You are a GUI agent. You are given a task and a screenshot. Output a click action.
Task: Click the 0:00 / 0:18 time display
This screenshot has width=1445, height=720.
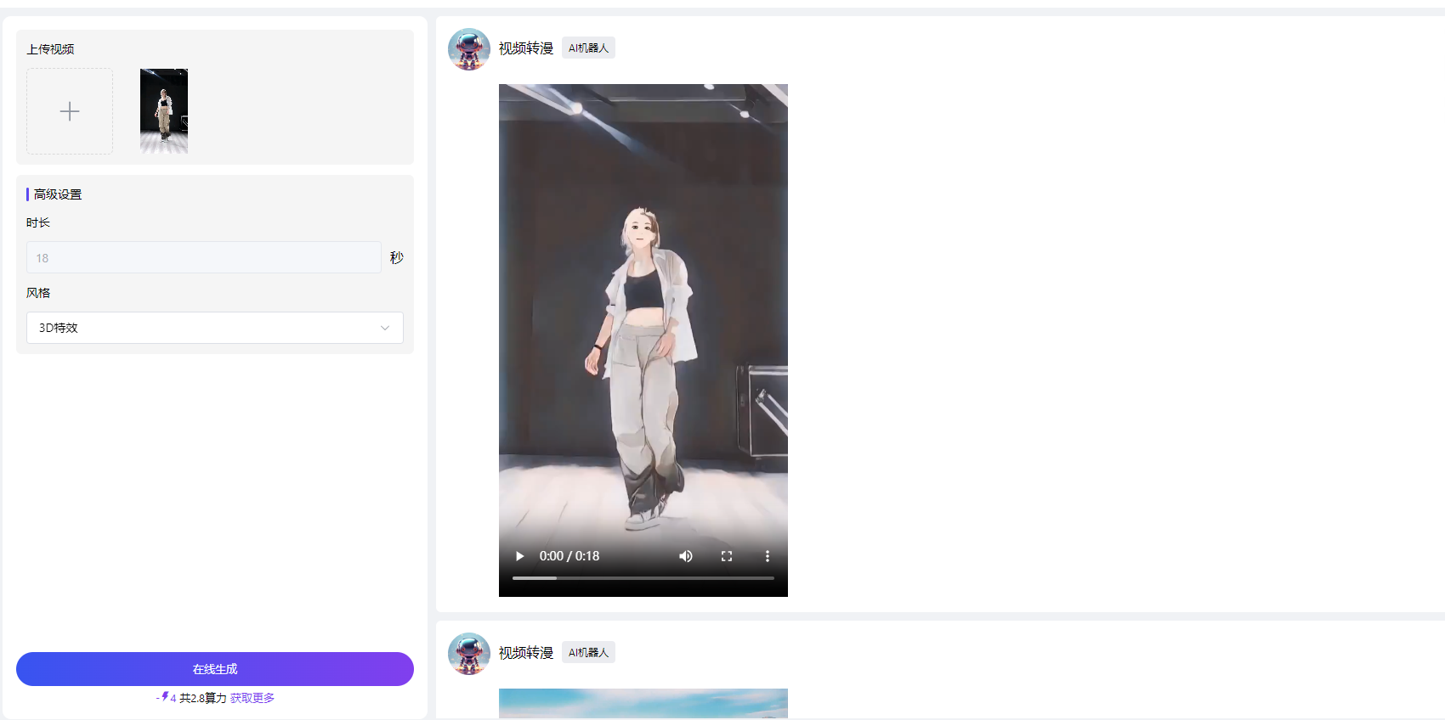click(x=569, y=556)
